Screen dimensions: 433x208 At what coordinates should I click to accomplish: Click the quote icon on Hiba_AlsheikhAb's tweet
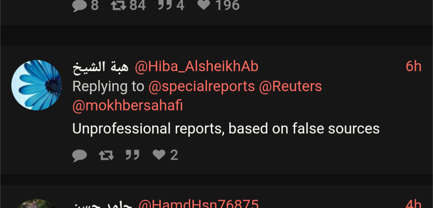coord(133,155)
